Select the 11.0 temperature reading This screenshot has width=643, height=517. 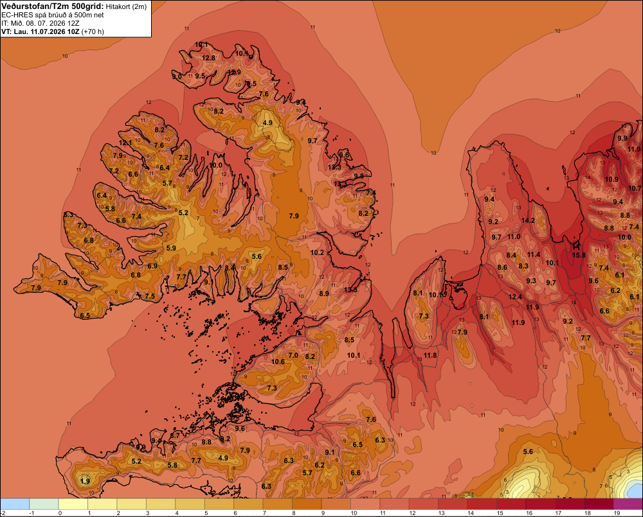coord(514,237)
